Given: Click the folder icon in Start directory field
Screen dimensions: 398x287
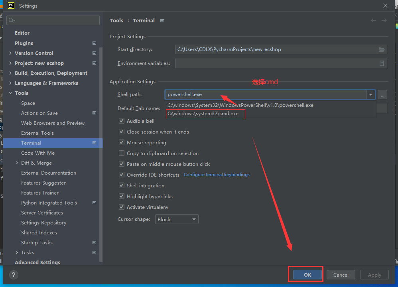Looking at the screenshot, I should (382, 49).
